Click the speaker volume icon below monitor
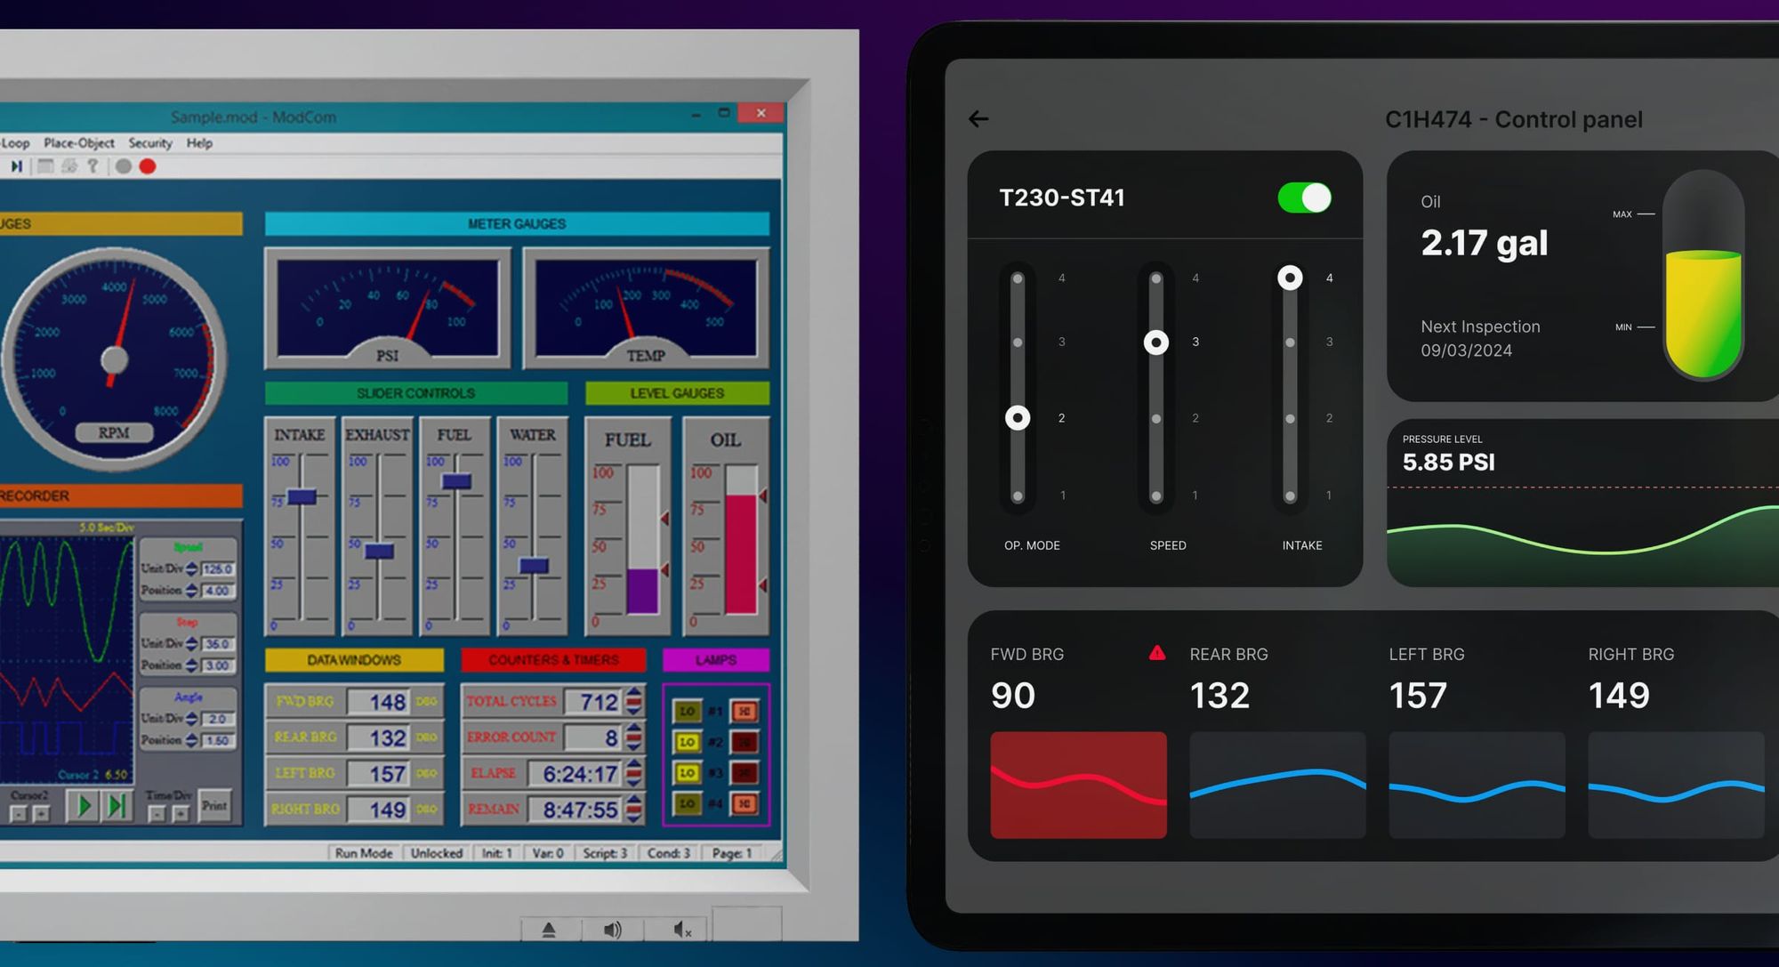 click(612, 930)
